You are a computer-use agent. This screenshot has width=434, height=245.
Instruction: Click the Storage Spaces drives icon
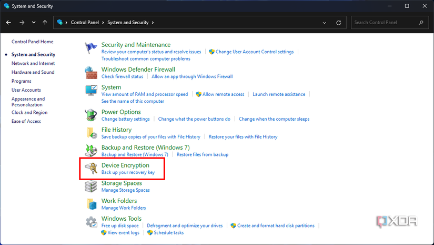point(92,187)
